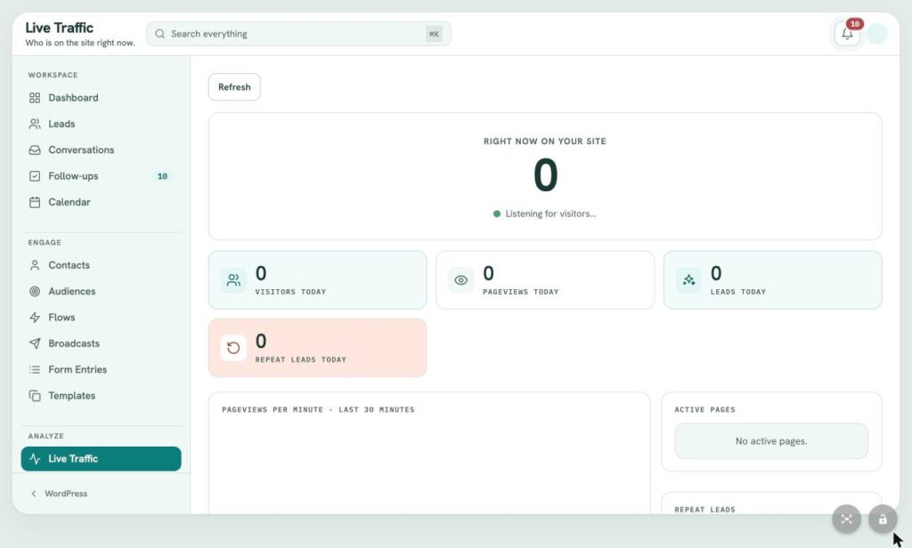
Task: Open Templates in sidebar
Action: click(x=101, y=396)
